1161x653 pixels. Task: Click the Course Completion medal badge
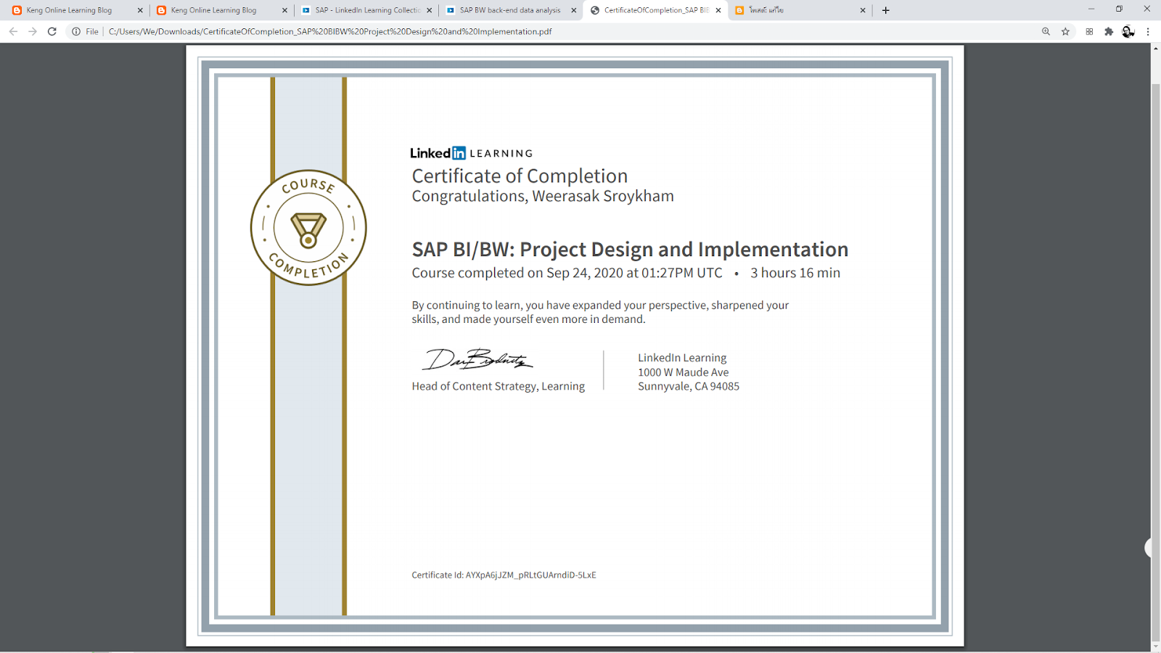308,227
